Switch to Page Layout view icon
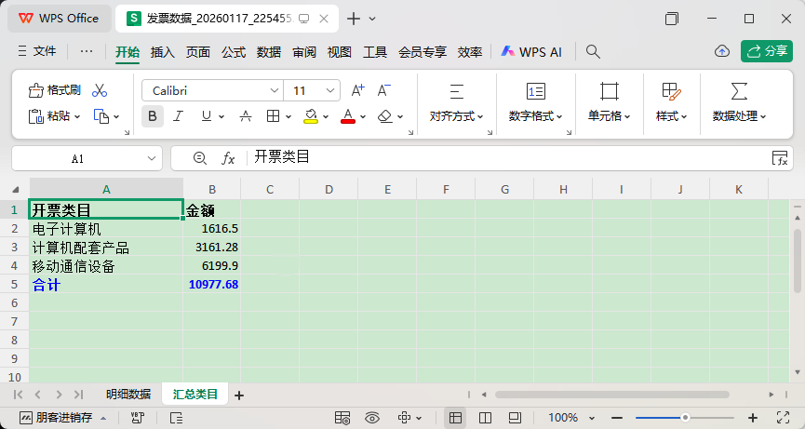Image resolution: width=805 pixels, height=429 pixels. (x=485, y=418)
